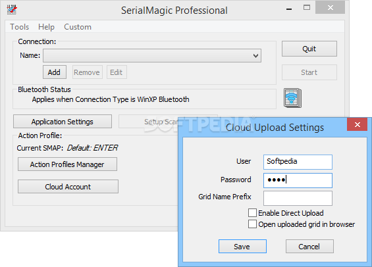The image size is (372, 267).
Task: Minimize the SerialMagic Professional window
Action: click(289, 9)
